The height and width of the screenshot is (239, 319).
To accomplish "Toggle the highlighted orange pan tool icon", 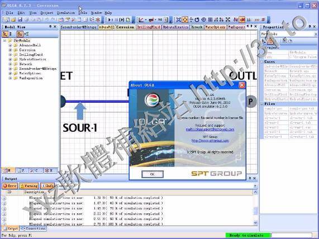I will (x=185, y=20).
